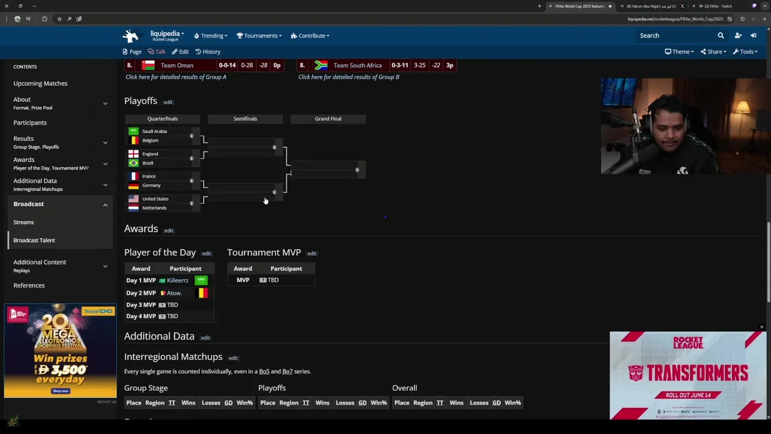Click detailed results of Group B link

click(x=349, y=77)
